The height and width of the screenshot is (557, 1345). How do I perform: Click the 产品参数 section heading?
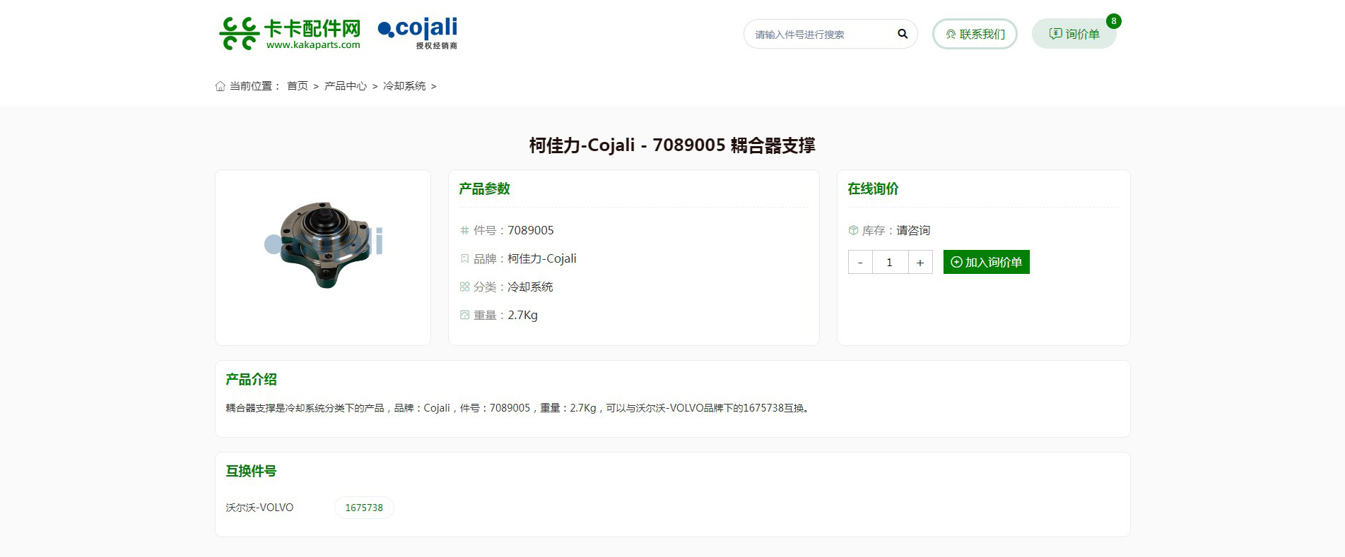[x=484, y=188]
